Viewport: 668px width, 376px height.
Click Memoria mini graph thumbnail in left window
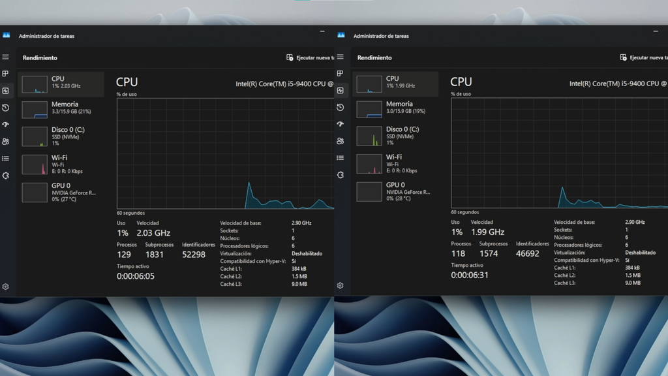click(x=35, y=110)
